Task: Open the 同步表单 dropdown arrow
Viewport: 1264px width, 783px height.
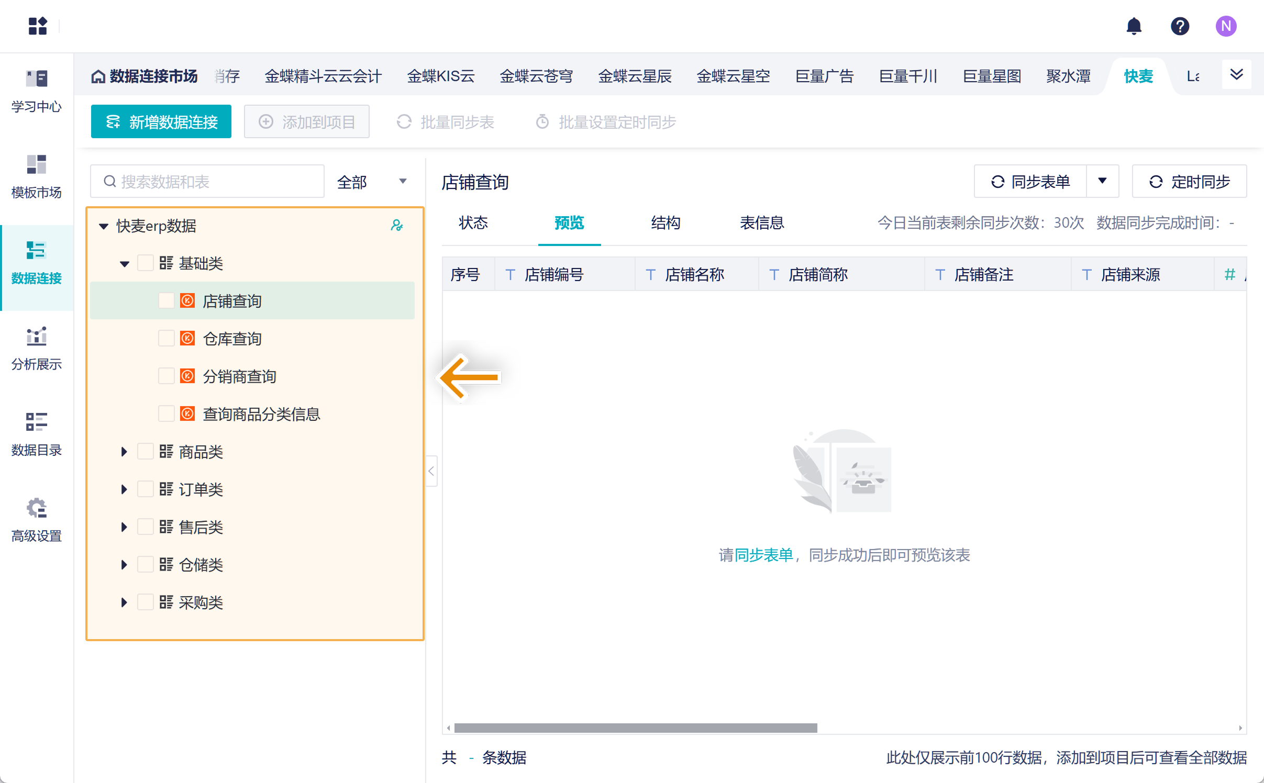Action: tap(1102, 181)
